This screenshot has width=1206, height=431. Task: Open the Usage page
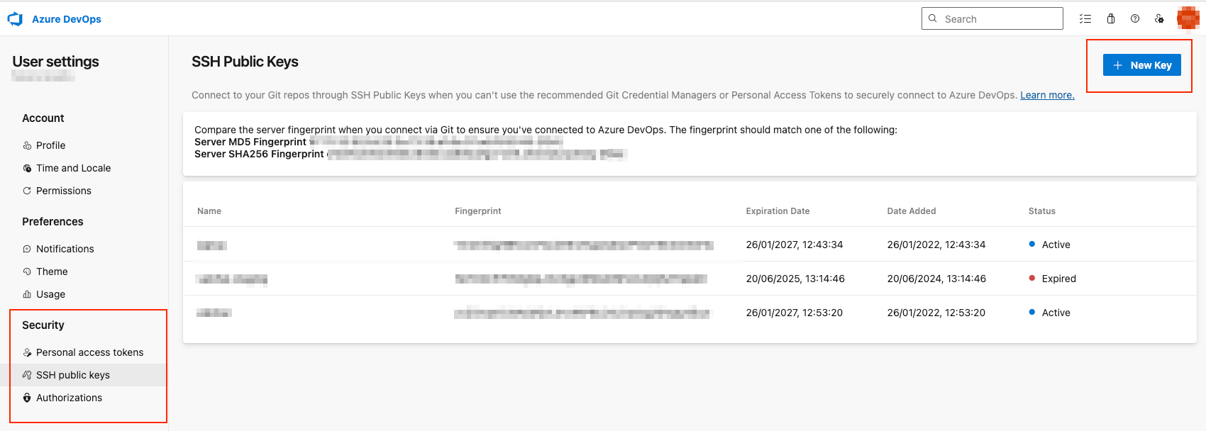coord(50,294)
